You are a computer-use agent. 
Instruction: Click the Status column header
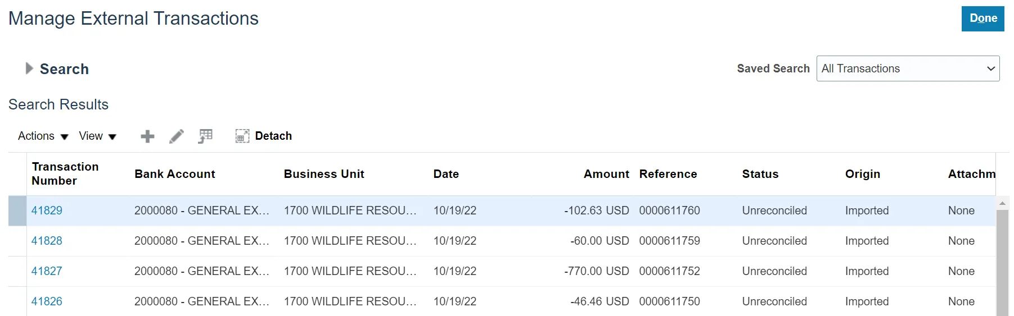pos(760,174)
